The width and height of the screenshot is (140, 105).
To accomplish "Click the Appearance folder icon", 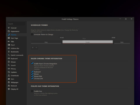I will click(x=9, y=31).
